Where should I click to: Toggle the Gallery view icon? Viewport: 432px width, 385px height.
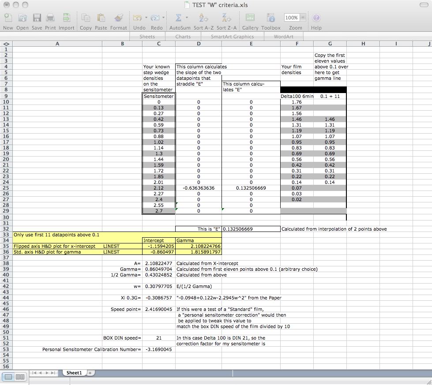(250, 18)
